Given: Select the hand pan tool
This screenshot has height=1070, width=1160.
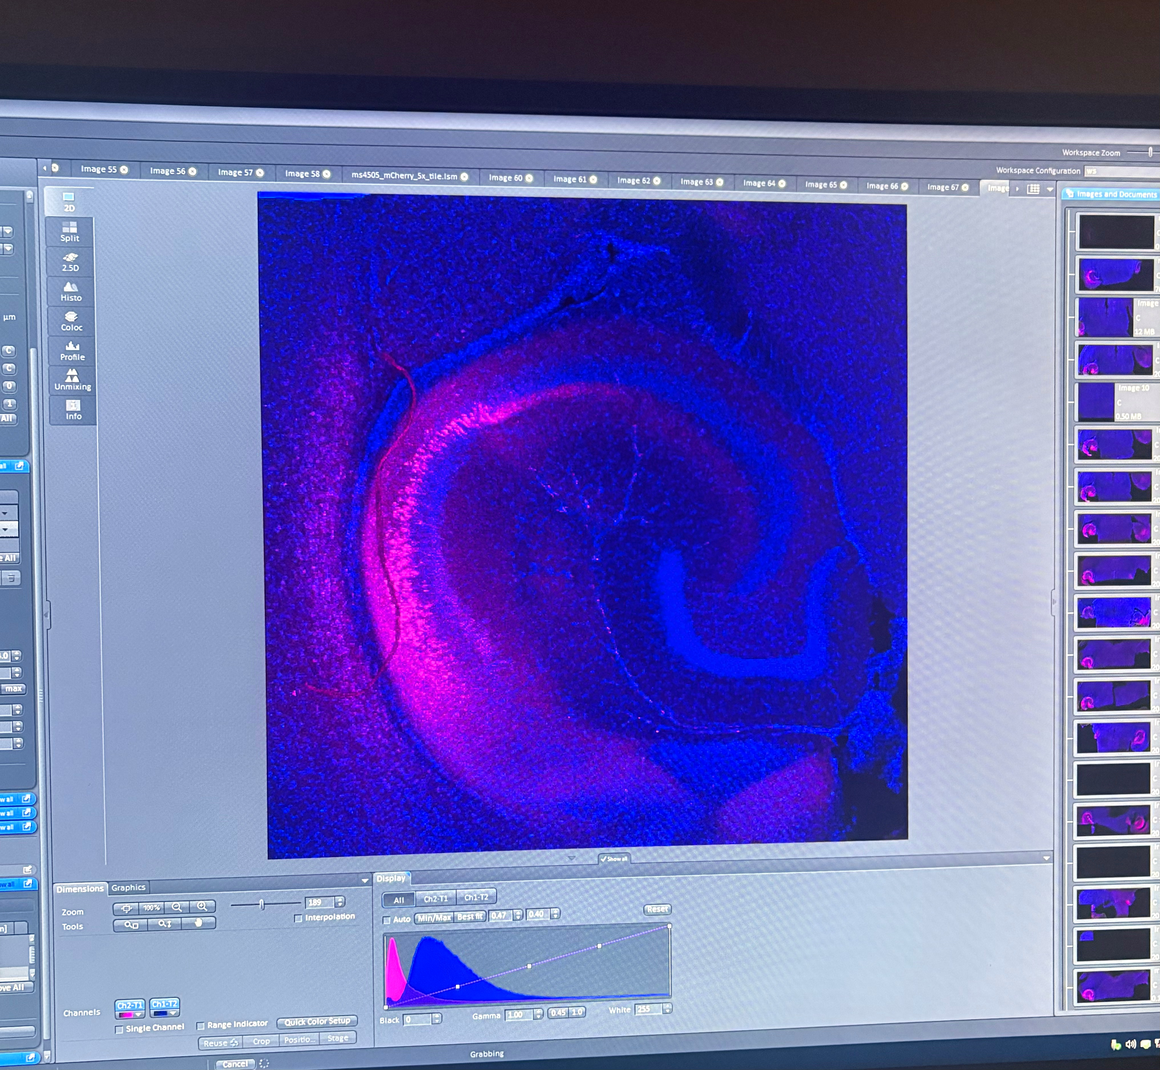Looking at the screenshot, I should click(199, 923).
